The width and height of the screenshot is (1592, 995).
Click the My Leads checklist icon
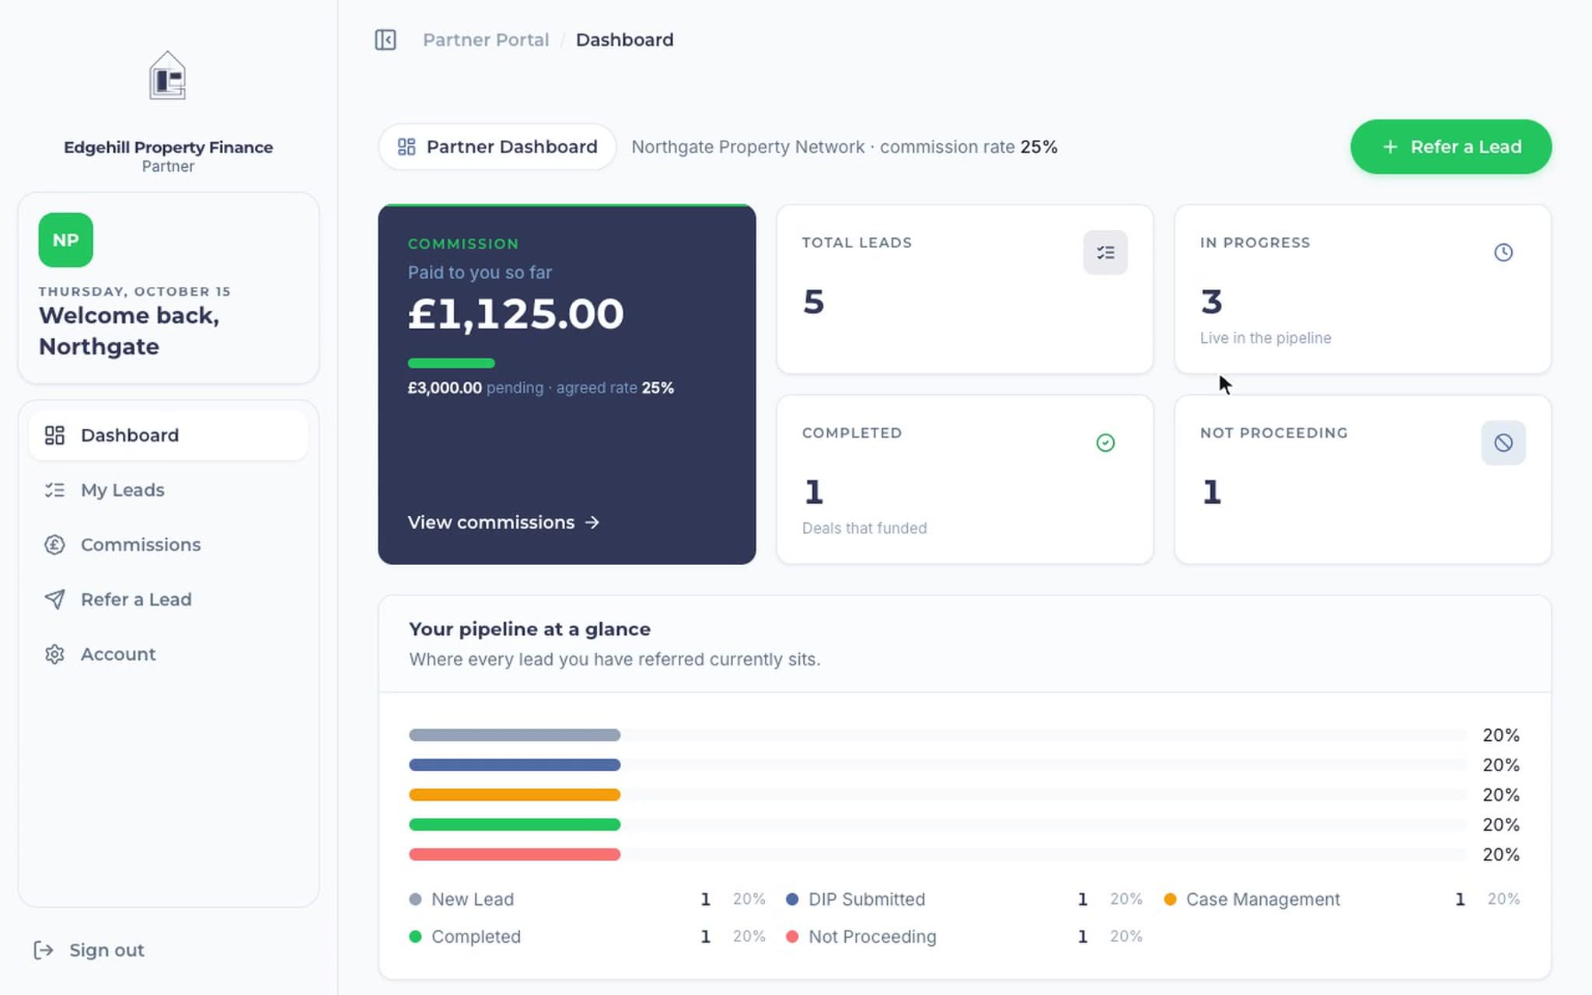click(x=54, y=490)
